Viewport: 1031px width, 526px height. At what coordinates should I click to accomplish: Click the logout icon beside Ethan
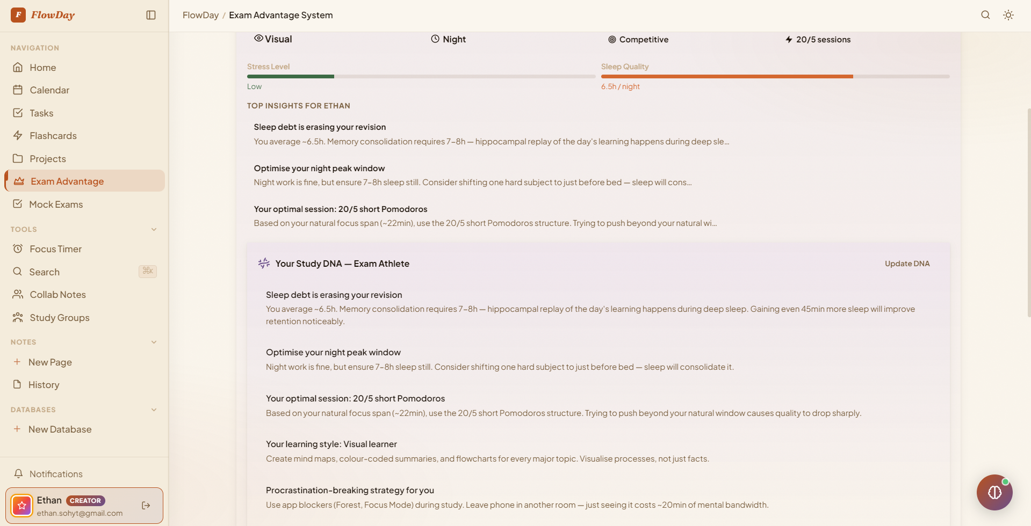[146, 506]
